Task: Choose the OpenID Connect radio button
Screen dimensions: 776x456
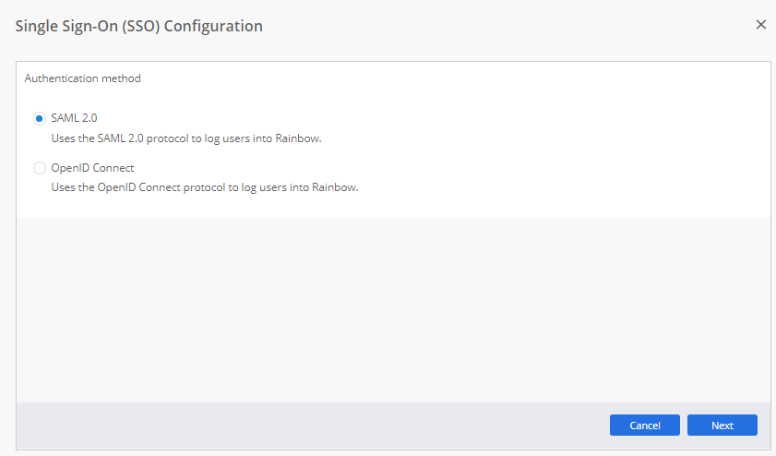Action: 39,168
